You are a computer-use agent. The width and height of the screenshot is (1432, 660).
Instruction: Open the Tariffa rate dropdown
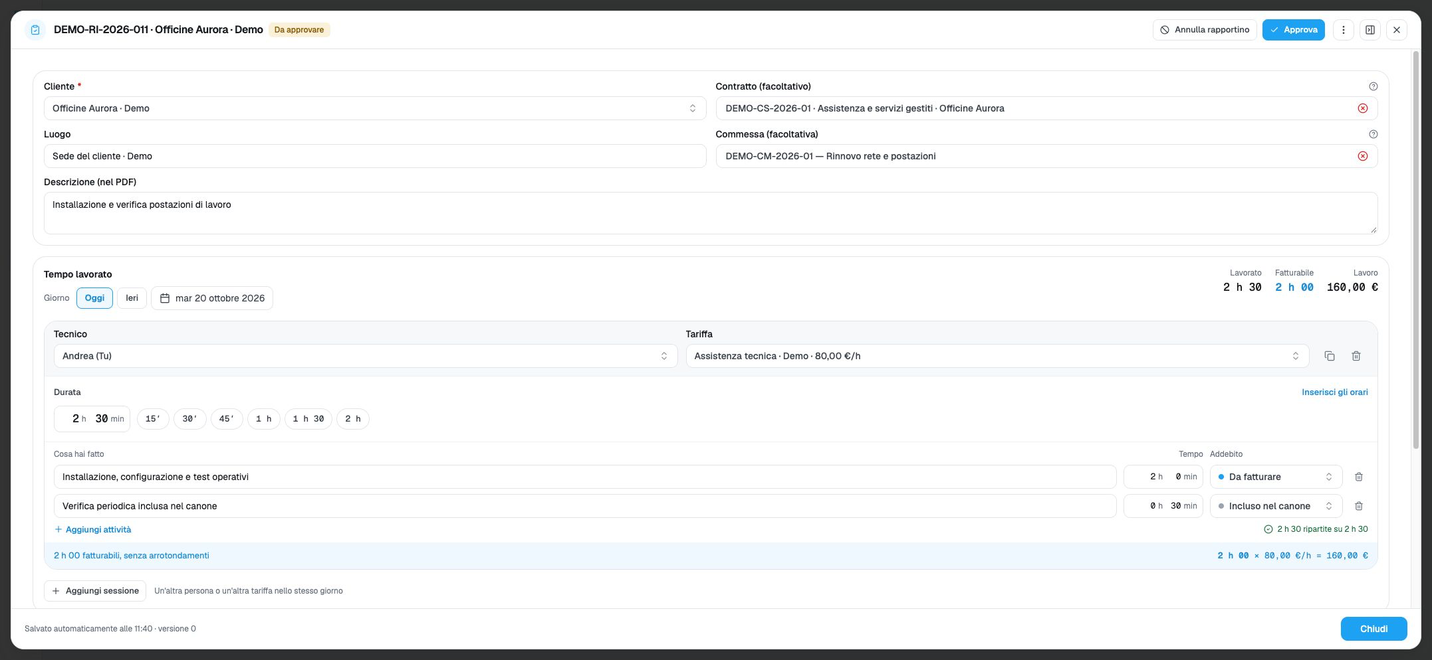point(997,356)
